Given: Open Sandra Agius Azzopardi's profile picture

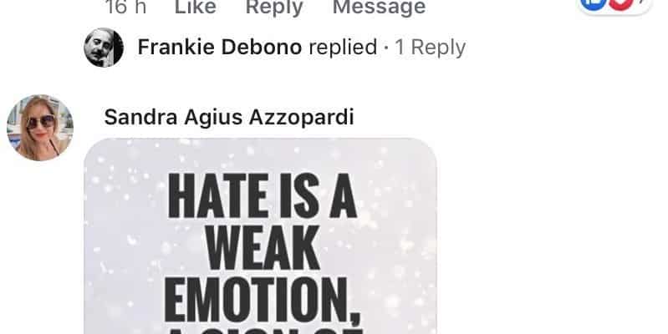Looking at the screenshot, I should click(x=40, y=128).
